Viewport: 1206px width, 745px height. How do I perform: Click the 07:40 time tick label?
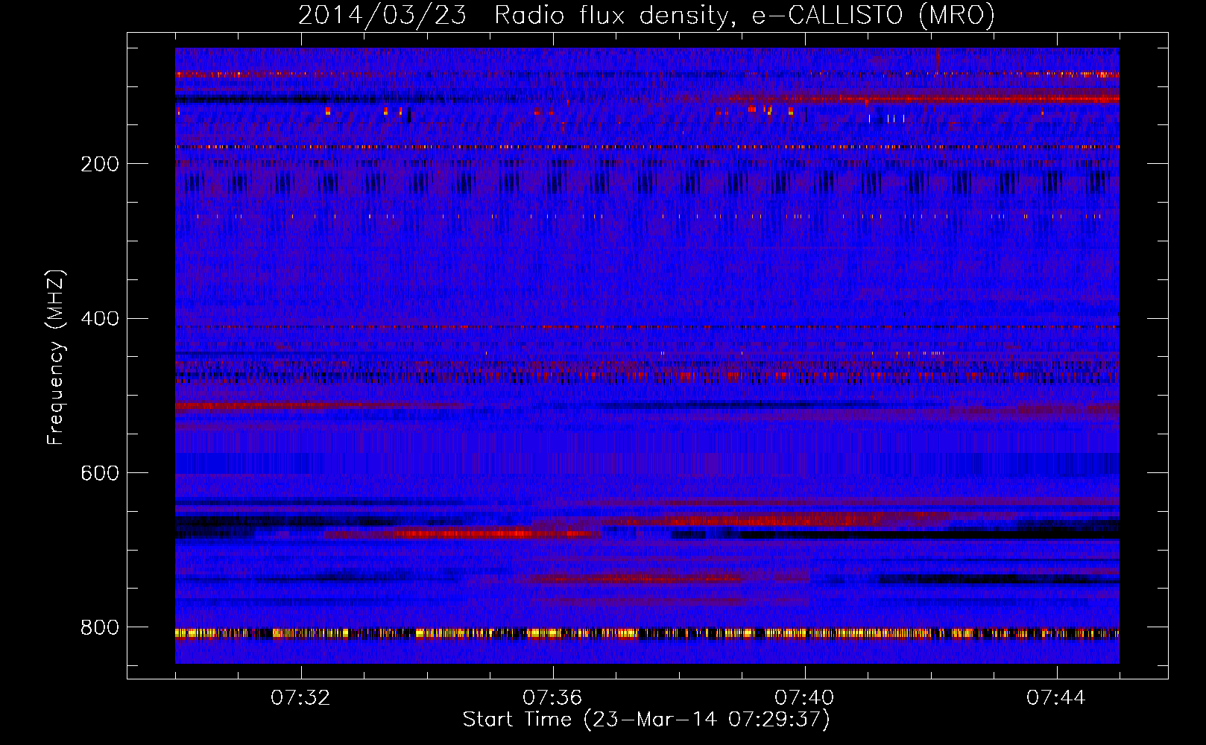(x=805, y=698)
